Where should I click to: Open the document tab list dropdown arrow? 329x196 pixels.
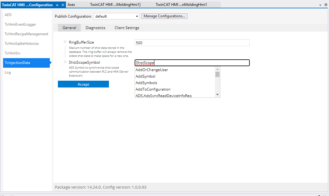pos(320,5)
